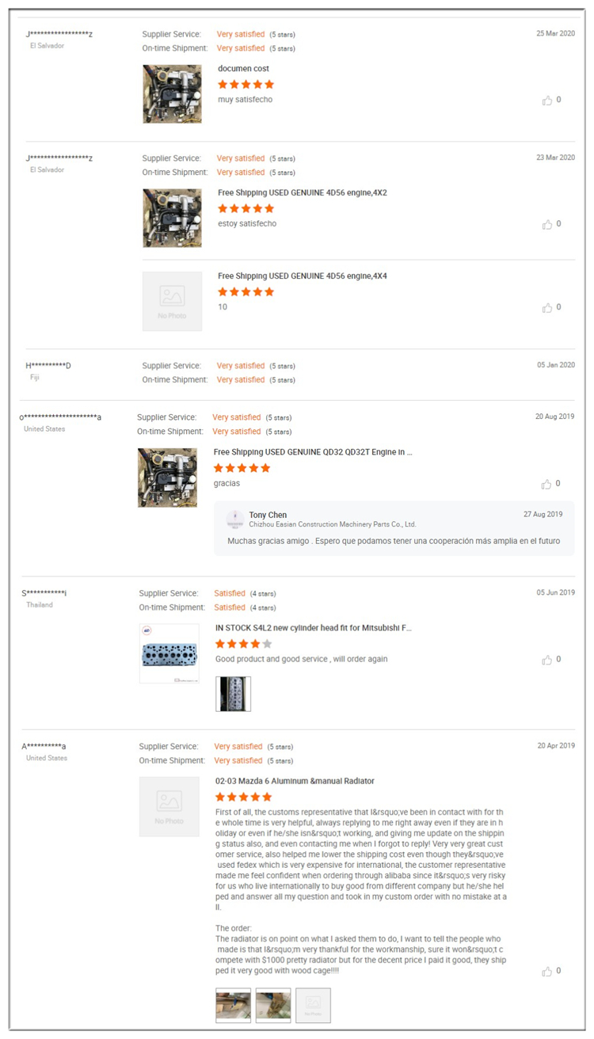This screenshot has width=594, height=1039.
Task: Open the QD32 QD32T Engine product link
Action: (x=313, y=452)
